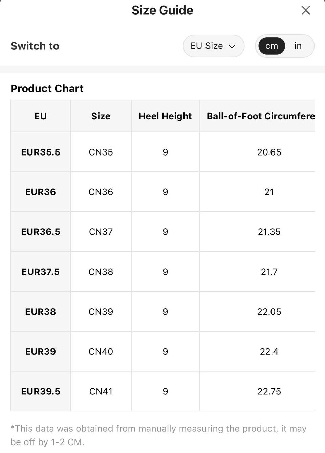Image resolution: width=325 pixels, height=453 pixels.
Task: Select the EUR38 row label
Action: click(41, 311)
